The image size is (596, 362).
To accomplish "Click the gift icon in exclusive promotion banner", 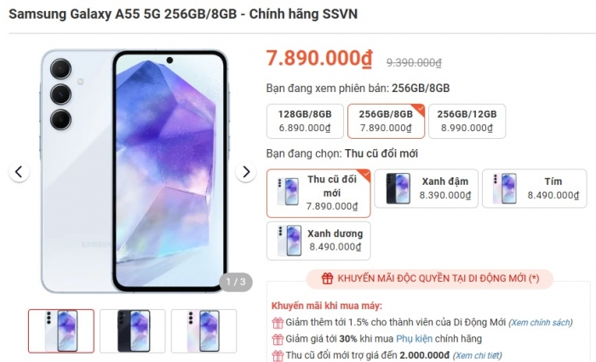I will pyautogui.click(x=327, y=279).
